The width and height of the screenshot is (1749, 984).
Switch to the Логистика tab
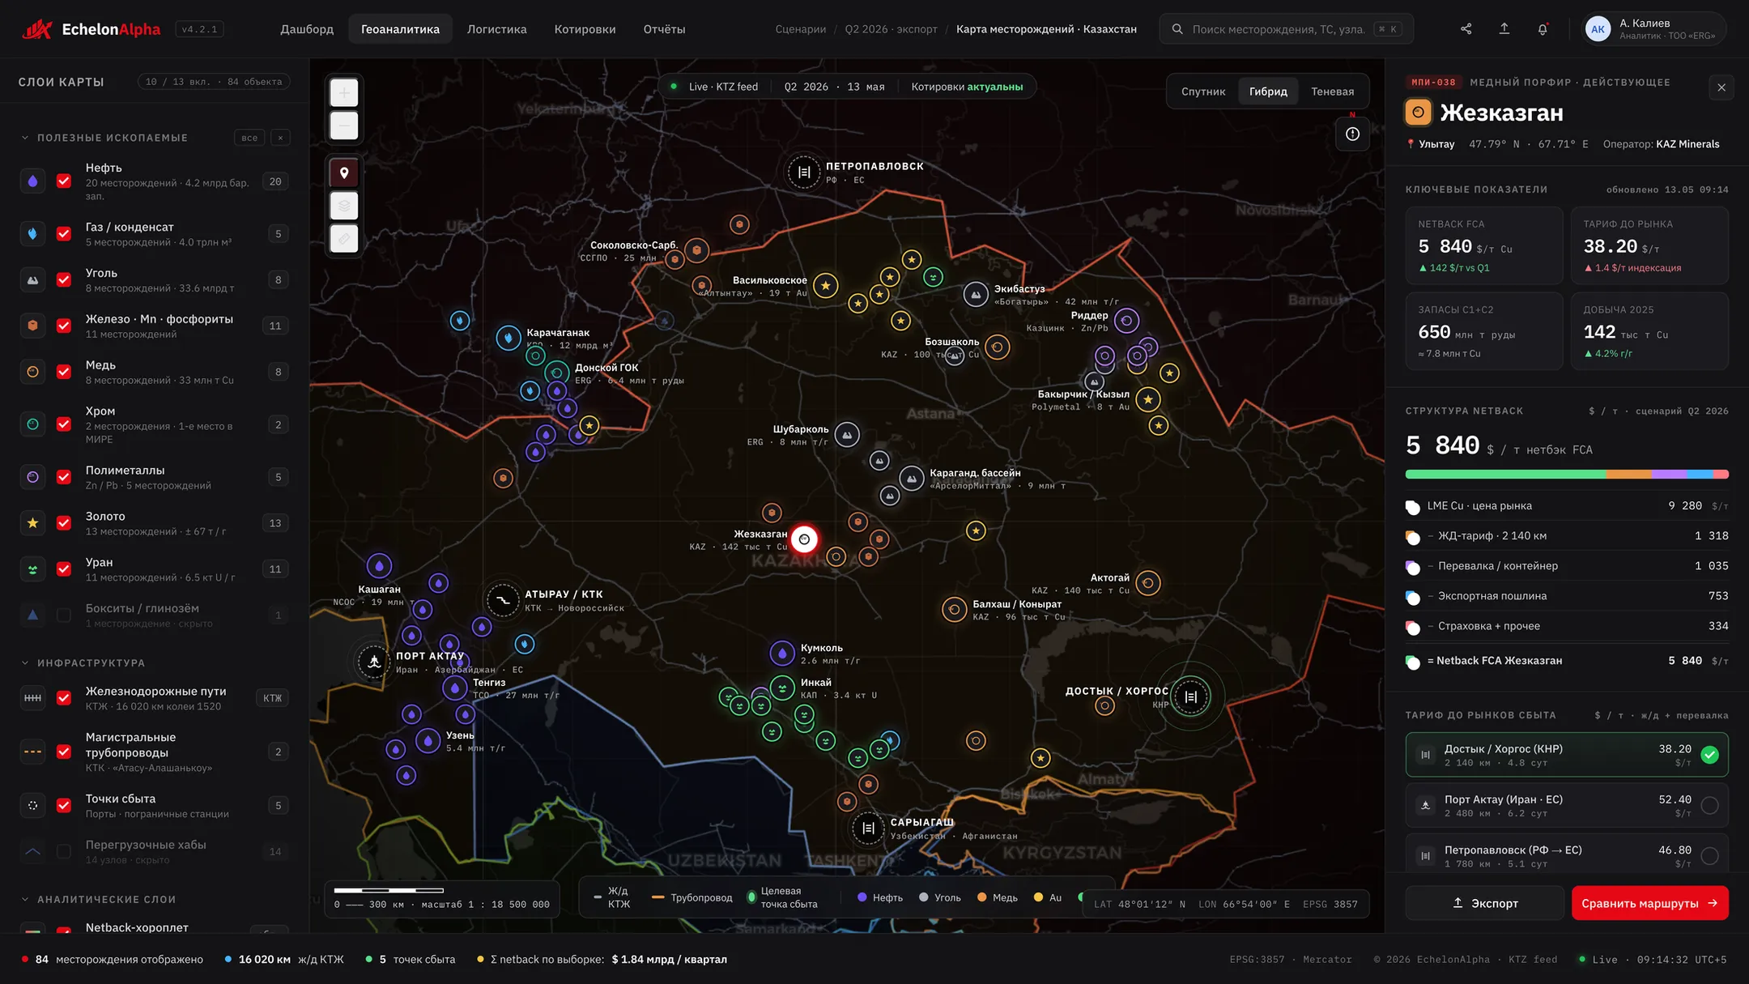click(x=496, y=29)
